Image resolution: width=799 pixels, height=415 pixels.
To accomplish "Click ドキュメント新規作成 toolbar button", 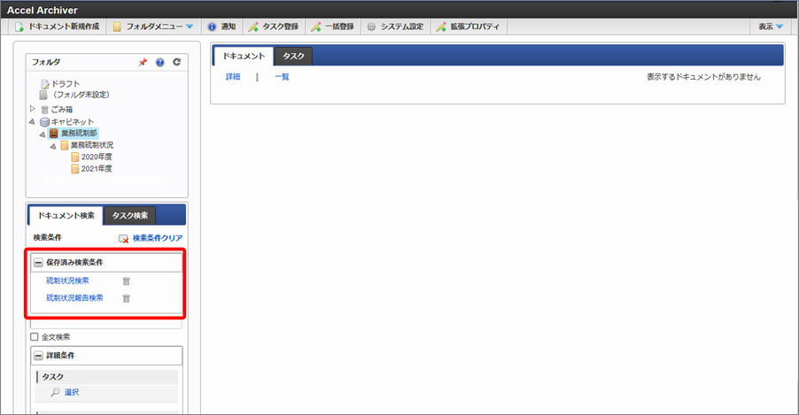I will click(x=58, y=27).
